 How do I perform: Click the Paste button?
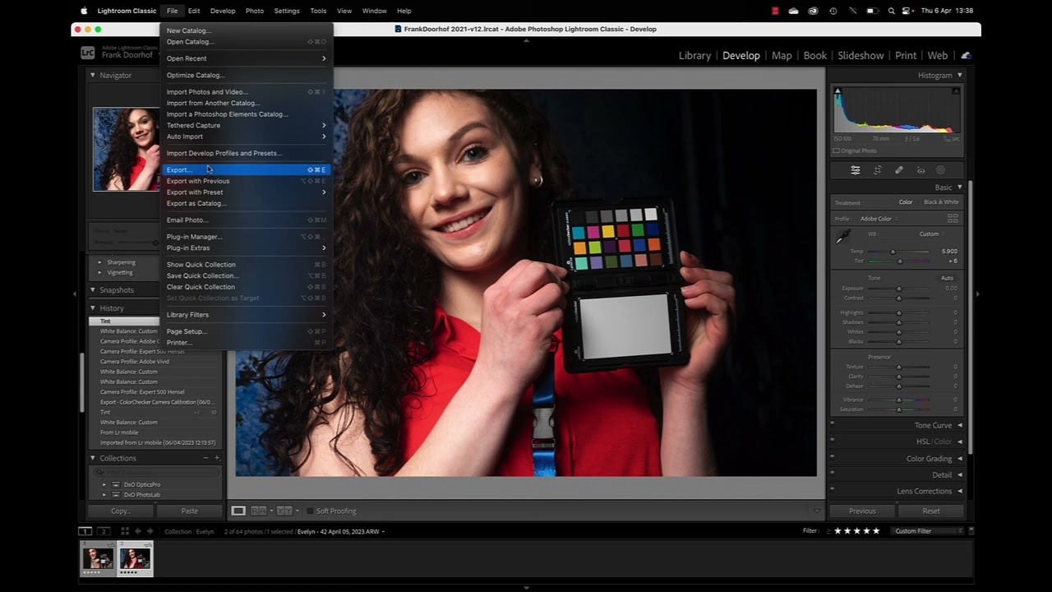[x=189, y=511]
